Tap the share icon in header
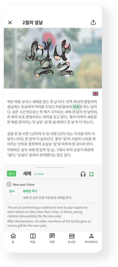This screenshot has height=267, width=118. (x=93, y=22)
